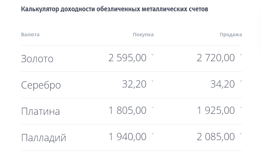Screen dimensions: 261x161
Task: Click the Продажа column header
Action: pos(231,35)
